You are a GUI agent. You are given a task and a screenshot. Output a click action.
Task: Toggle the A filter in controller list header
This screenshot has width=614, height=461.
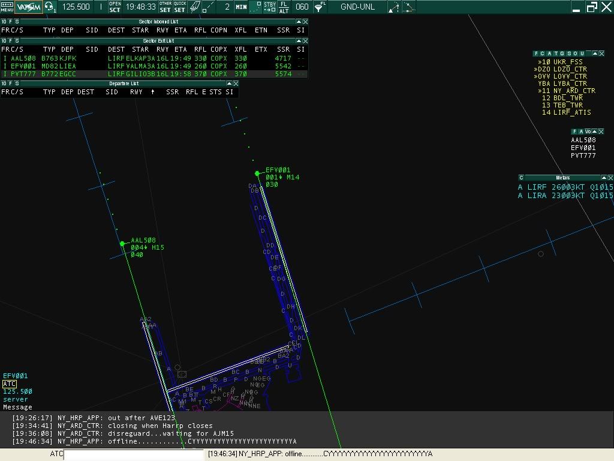pos(549,53)
